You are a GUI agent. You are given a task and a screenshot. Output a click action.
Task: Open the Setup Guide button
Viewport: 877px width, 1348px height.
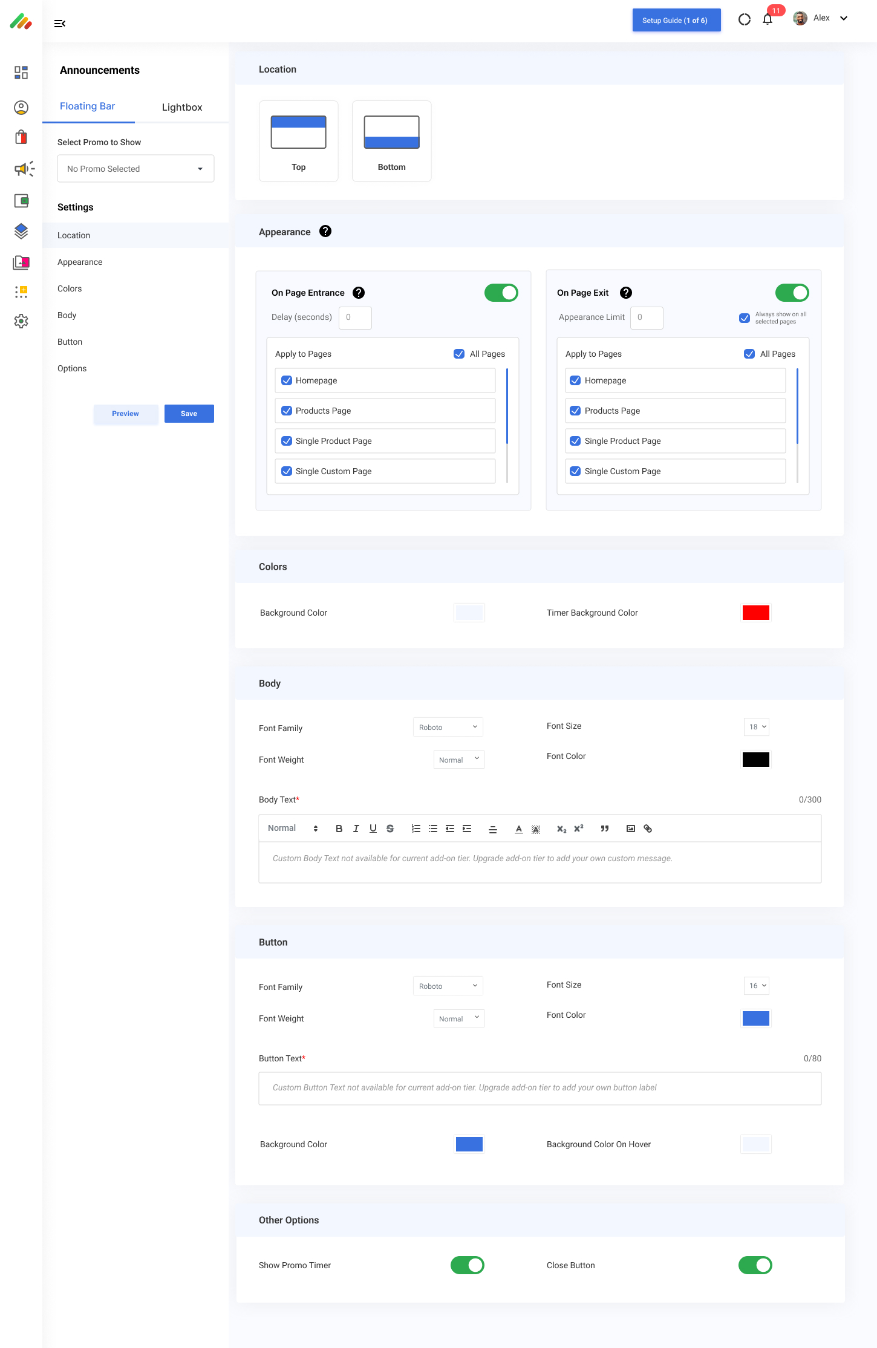[x=676, y=21]
